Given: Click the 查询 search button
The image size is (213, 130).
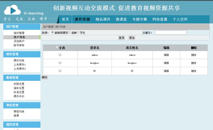Looking at the screenshot, I should [x=121, y=38].
